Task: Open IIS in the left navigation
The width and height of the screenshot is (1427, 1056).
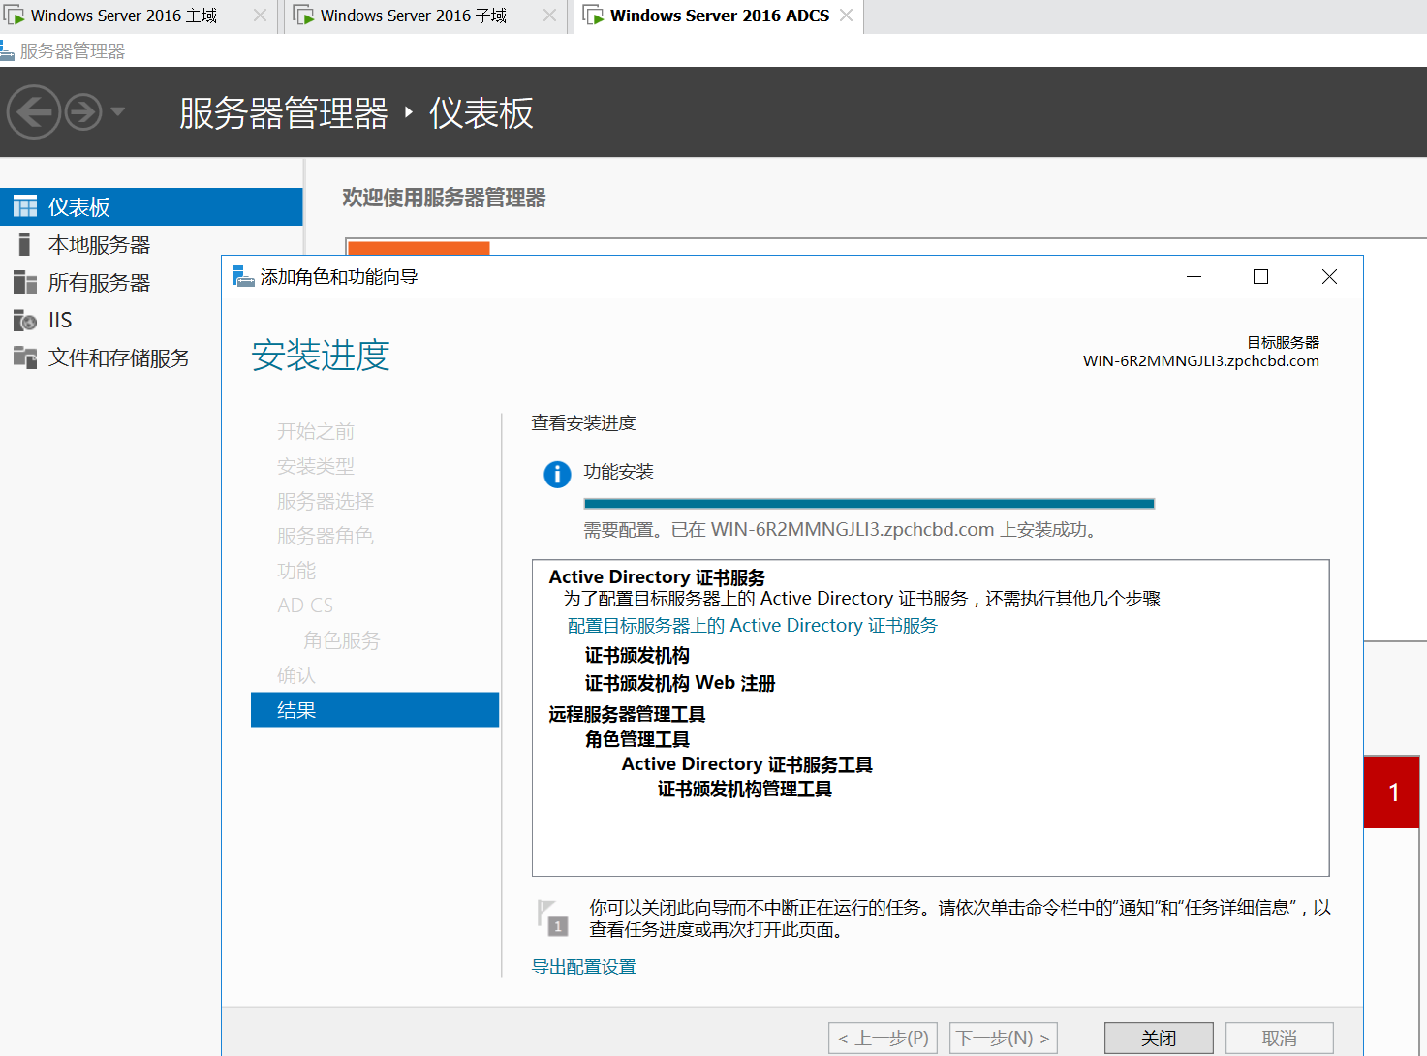Action: click(151, 321)
